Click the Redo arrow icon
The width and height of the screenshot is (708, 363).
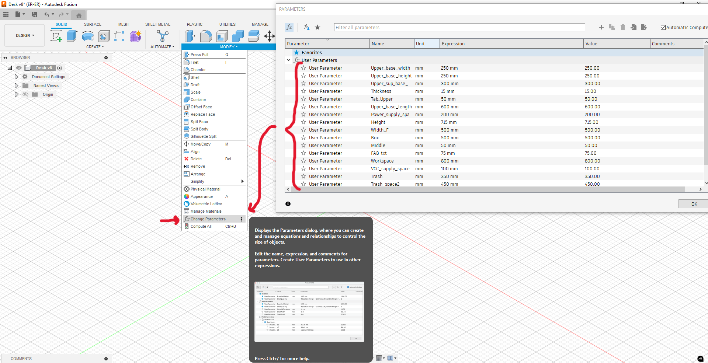pyautogui.click(x=61, y=14)
